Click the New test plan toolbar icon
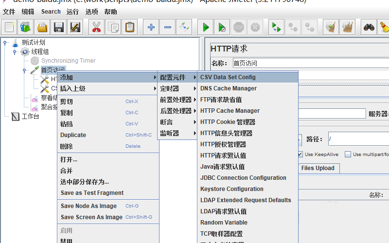 [x=9, y=27]
